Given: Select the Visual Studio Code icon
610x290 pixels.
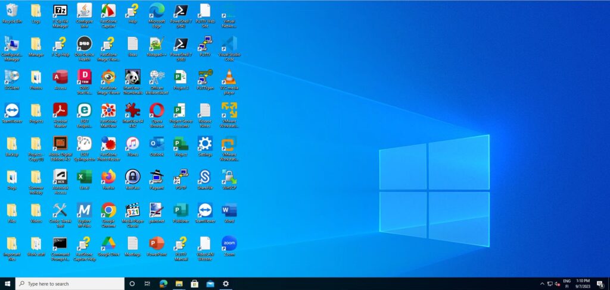Looking at the screenshot, I should [229, 44].
